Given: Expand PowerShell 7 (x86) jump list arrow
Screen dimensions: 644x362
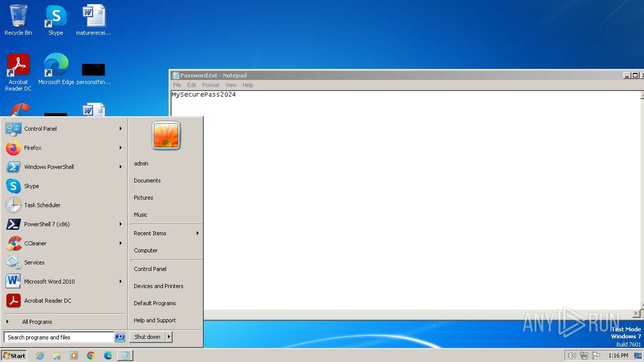Looking at the screenshot, I should coord(121,224).
